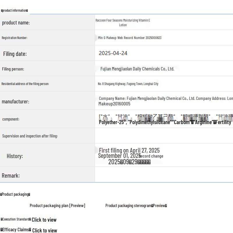Open the Product packaging plan Preview link

pos(57,206)
